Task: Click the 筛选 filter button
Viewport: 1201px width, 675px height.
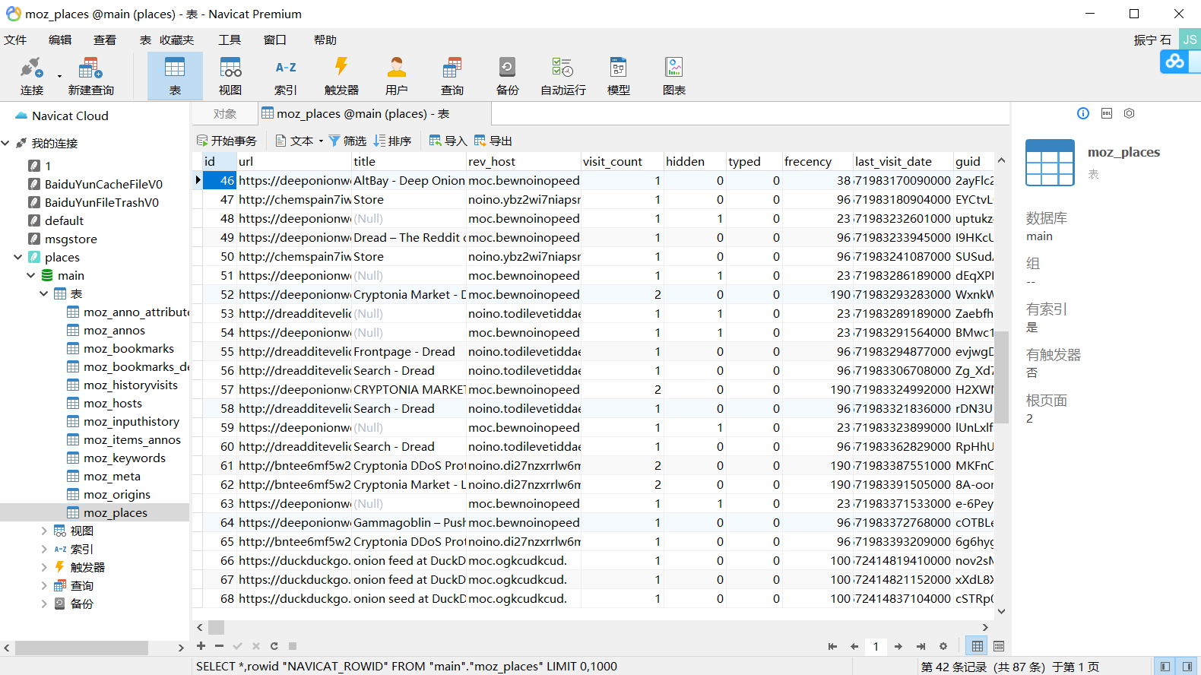Action: point(347,141)
